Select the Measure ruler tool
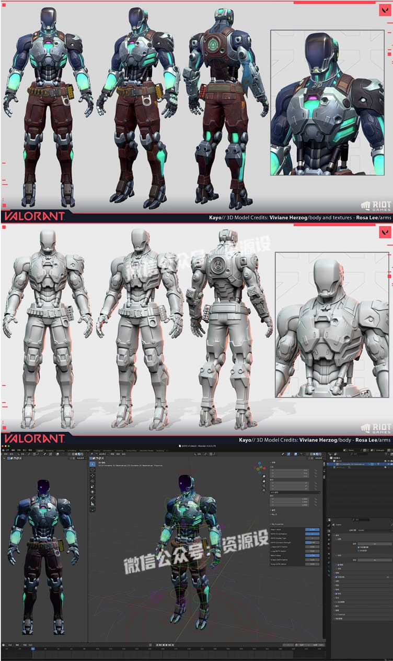The image size is (393, 661). tap(93, 504)
